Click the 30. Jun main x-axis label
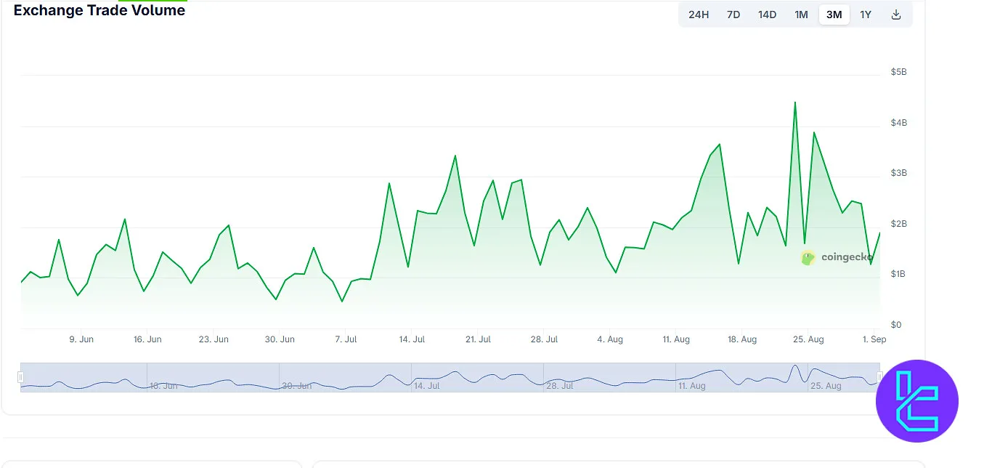The width and height of the screenshot is (984, 468). [x=280, y=339]
